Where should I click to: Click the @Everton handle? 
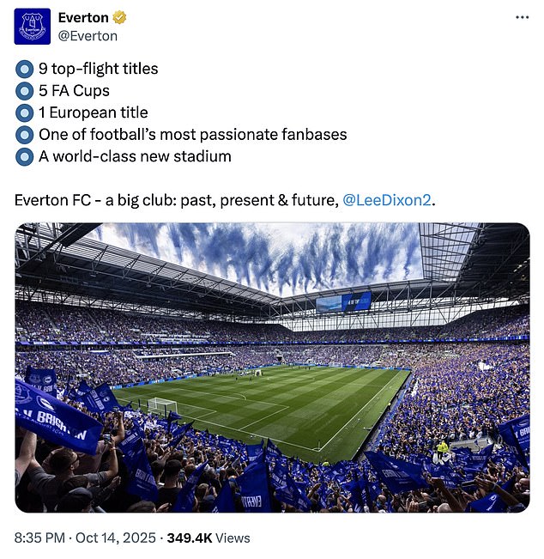click(x=88, y=36)
